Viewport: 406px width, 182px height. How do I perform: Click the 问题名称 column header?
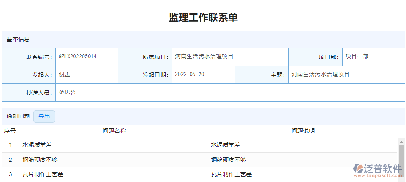point(114,131)
